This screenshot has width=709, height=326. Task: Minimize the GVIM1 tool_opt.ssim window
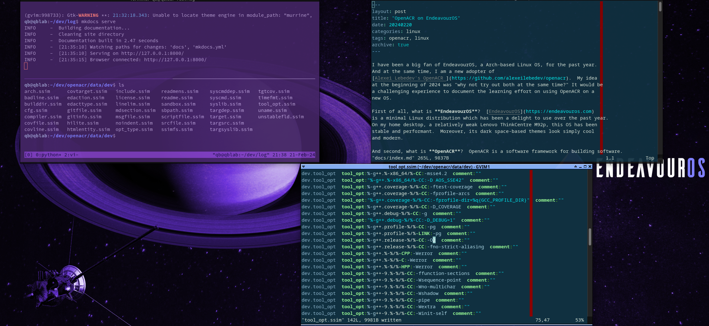coord(580,166)
